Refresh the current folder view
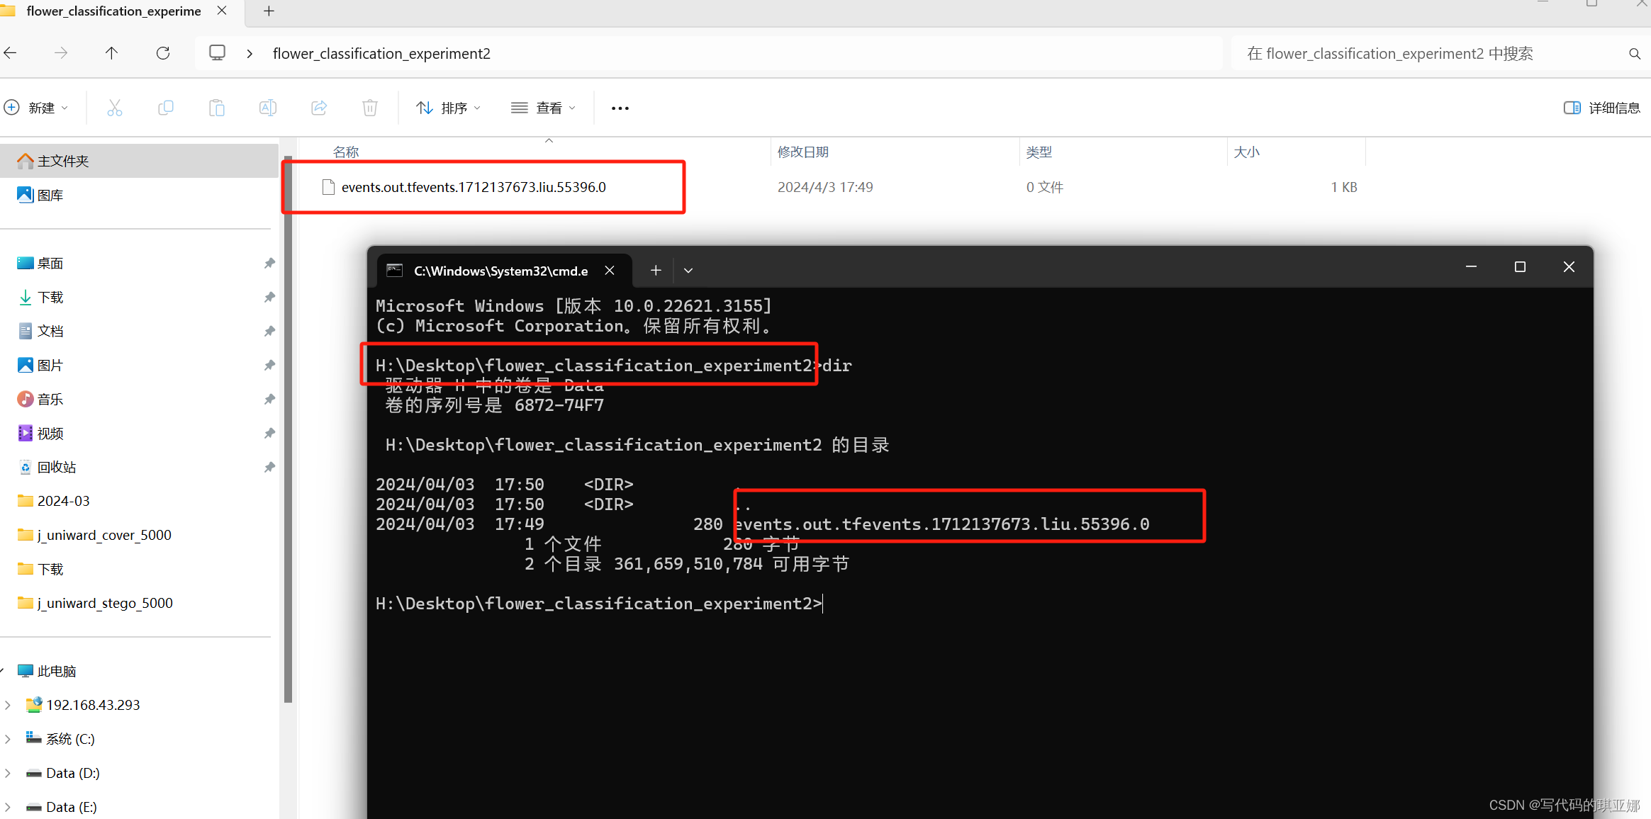Screen dimensions: 1651x819 point(163,53)
